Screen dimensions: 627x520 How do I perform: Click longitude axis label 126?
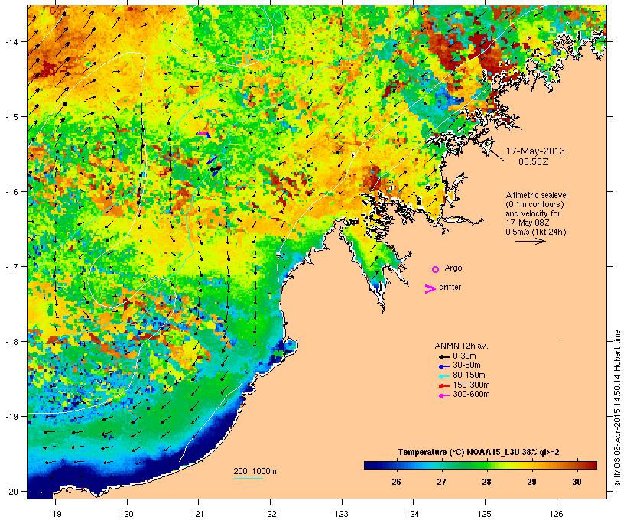[x=557, y=514]
